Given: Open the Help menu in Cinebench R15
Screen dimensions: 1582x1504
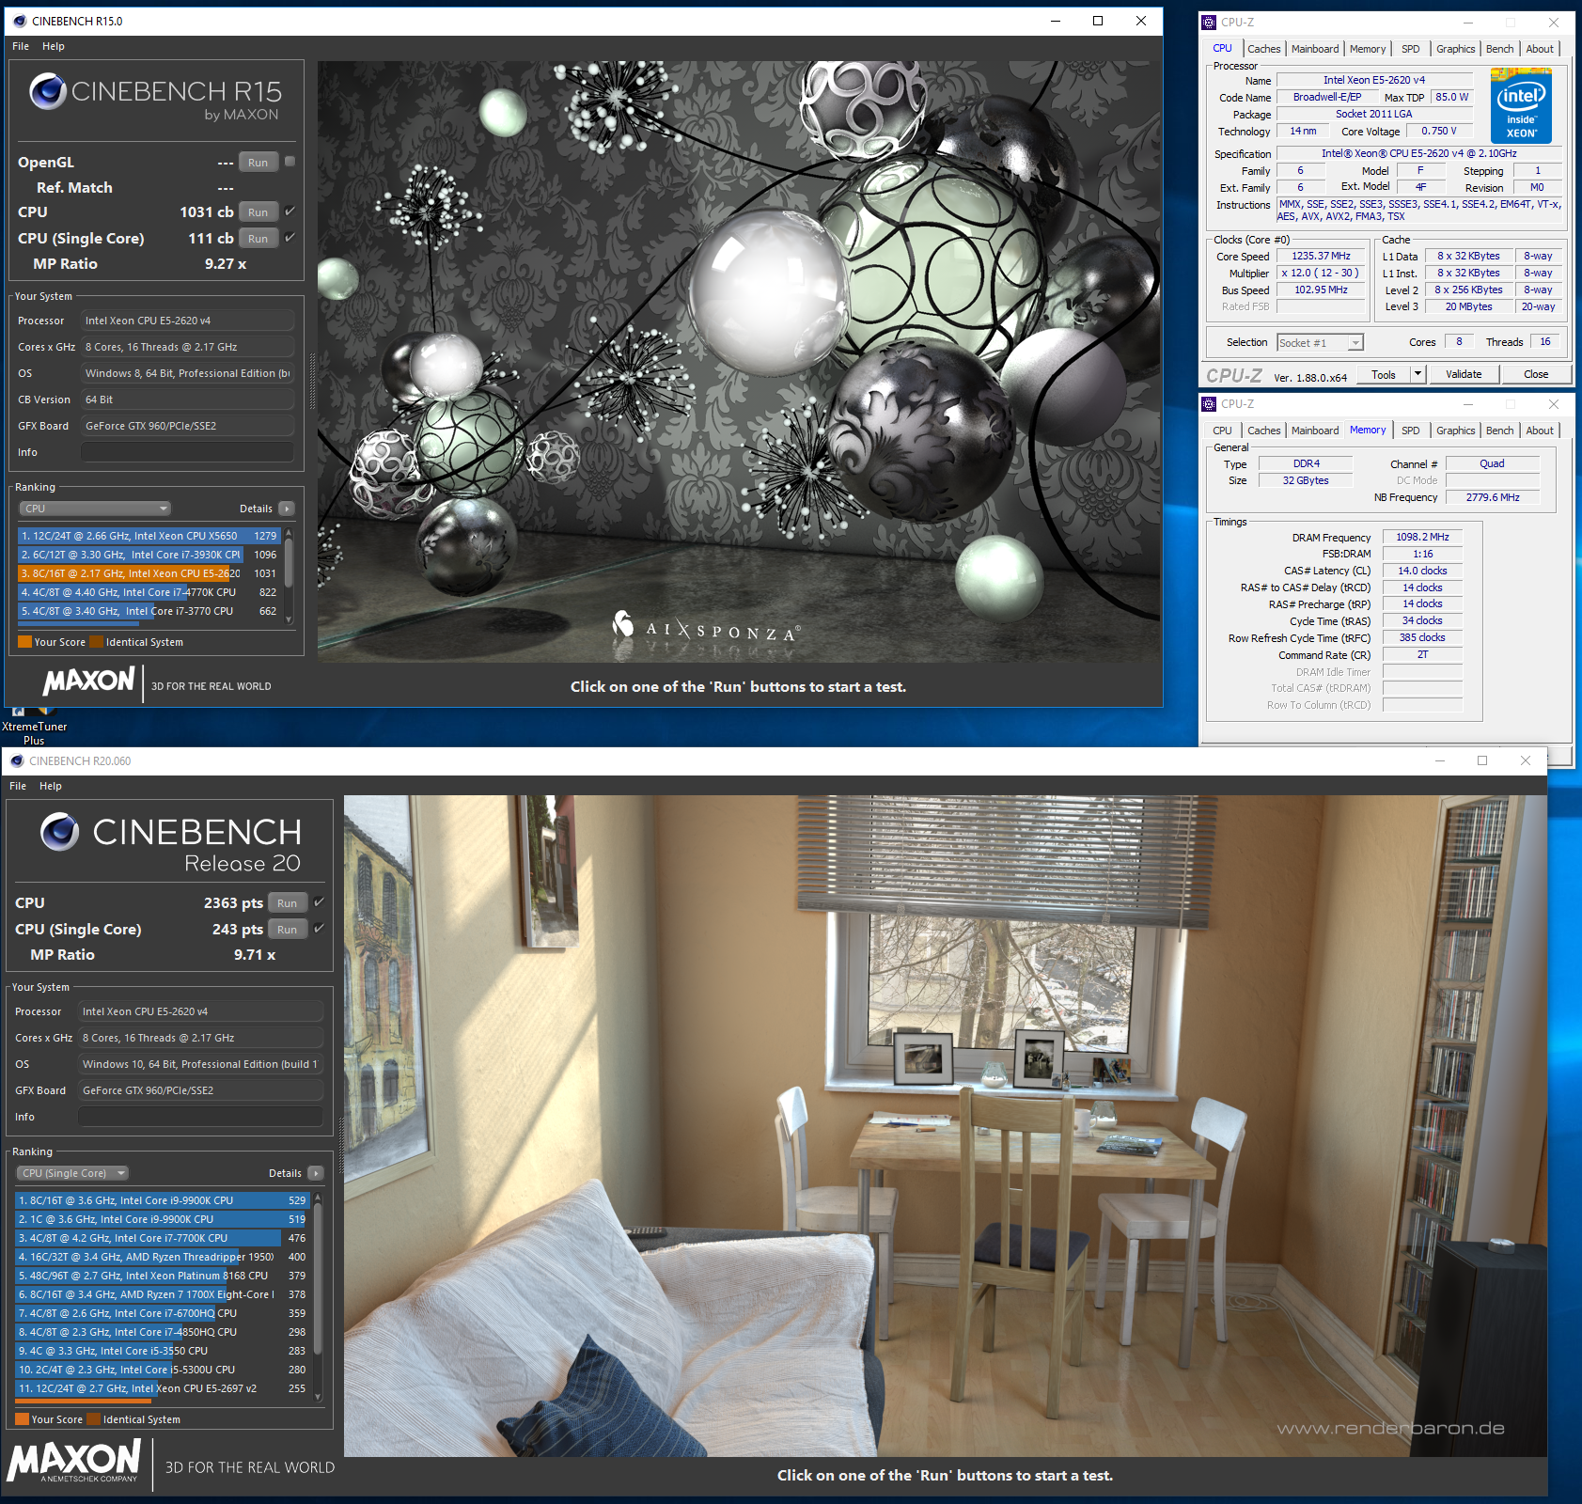Looking at the screenshot, I should pos(54,46).
